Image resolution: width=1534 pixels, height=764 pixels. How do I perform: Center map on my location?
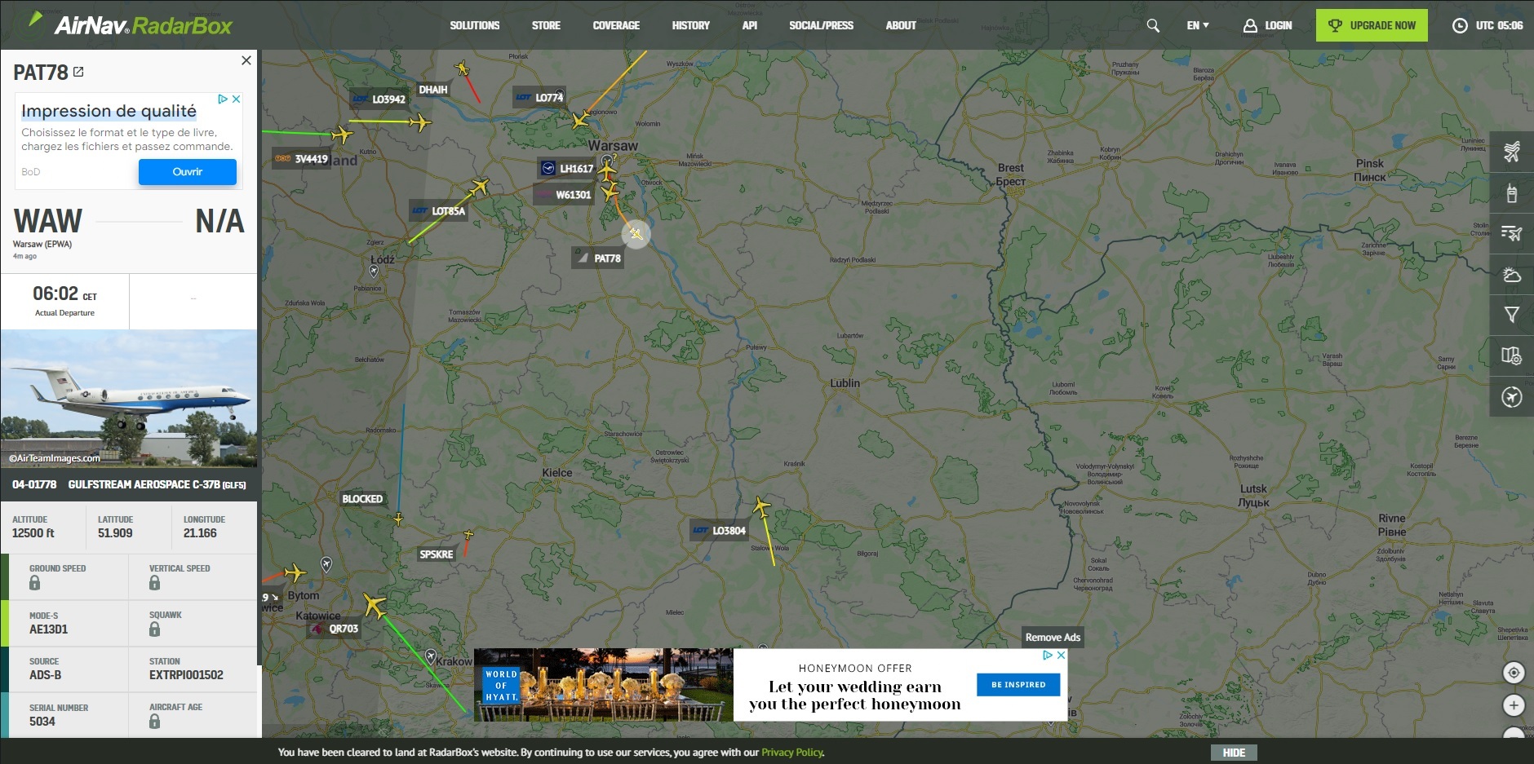(1514, 673)
